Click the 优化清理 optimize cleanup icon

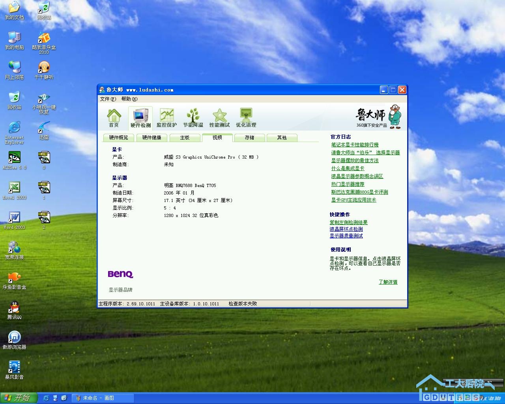(246, 118)
